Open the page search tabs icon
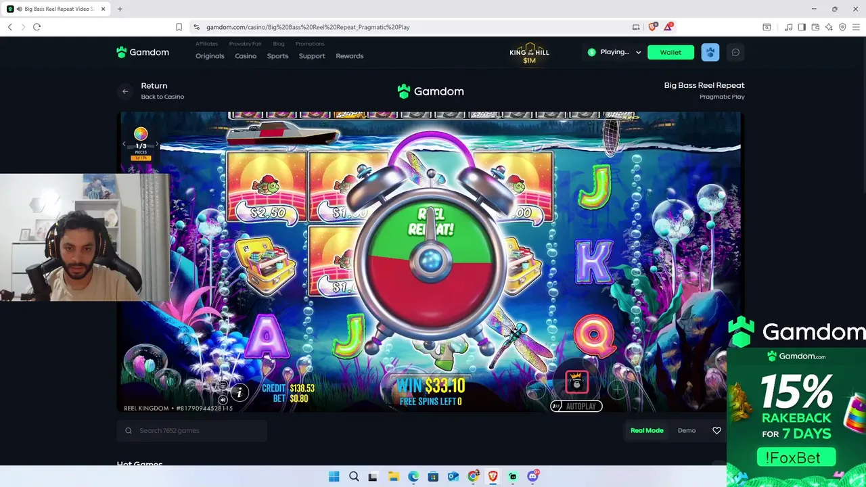Image resolution: width=866 pixels, height=487 pixels. click(767, 27)
